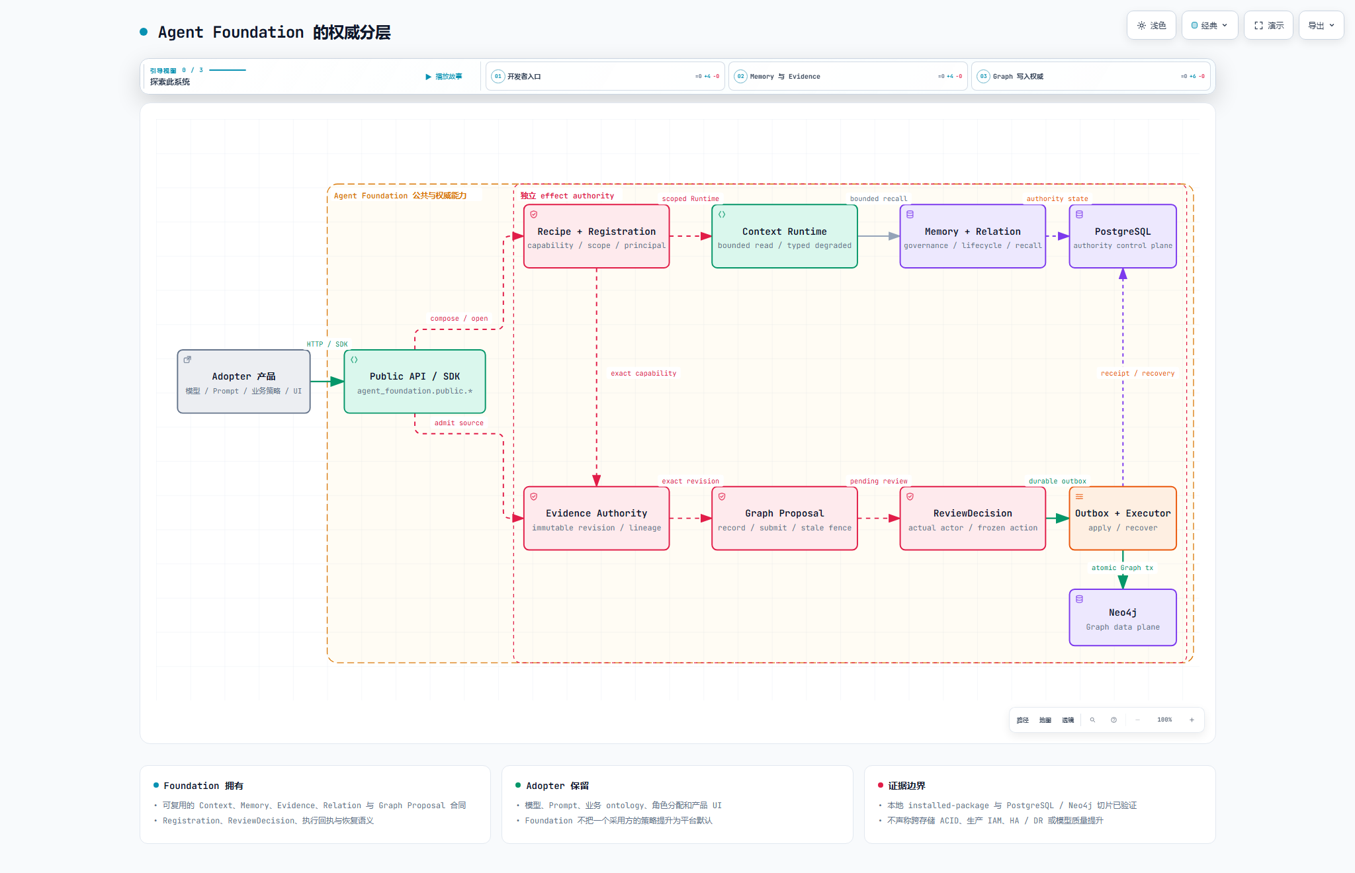1355x873 pixels.
Task: Switch to 路径 path mode
Action: tap(1023, 720)
